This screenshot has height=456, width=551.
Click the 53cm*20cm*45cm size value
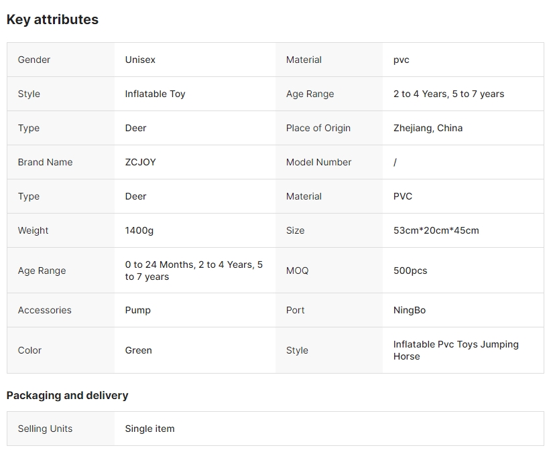coord(436,230)
